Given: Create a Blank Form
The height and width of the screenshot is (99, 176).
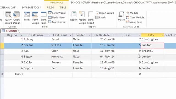Looking at the screenshot, I should 43,18.
